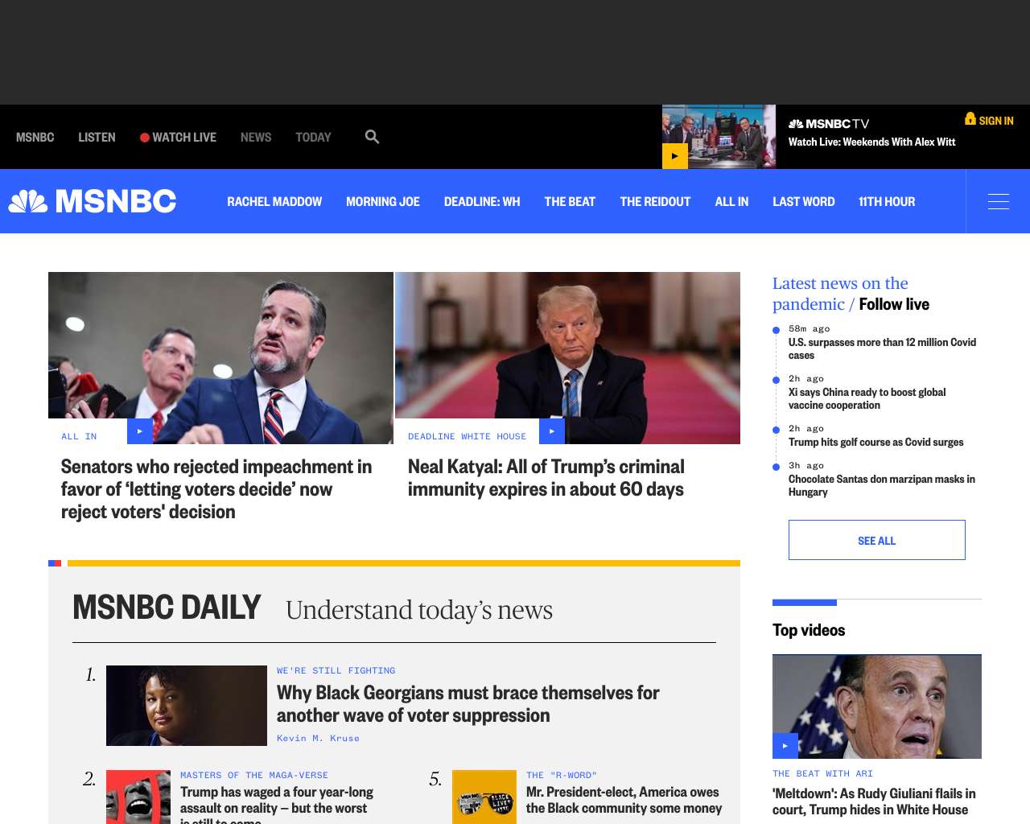Open Last Word show page

pos(804,202)
